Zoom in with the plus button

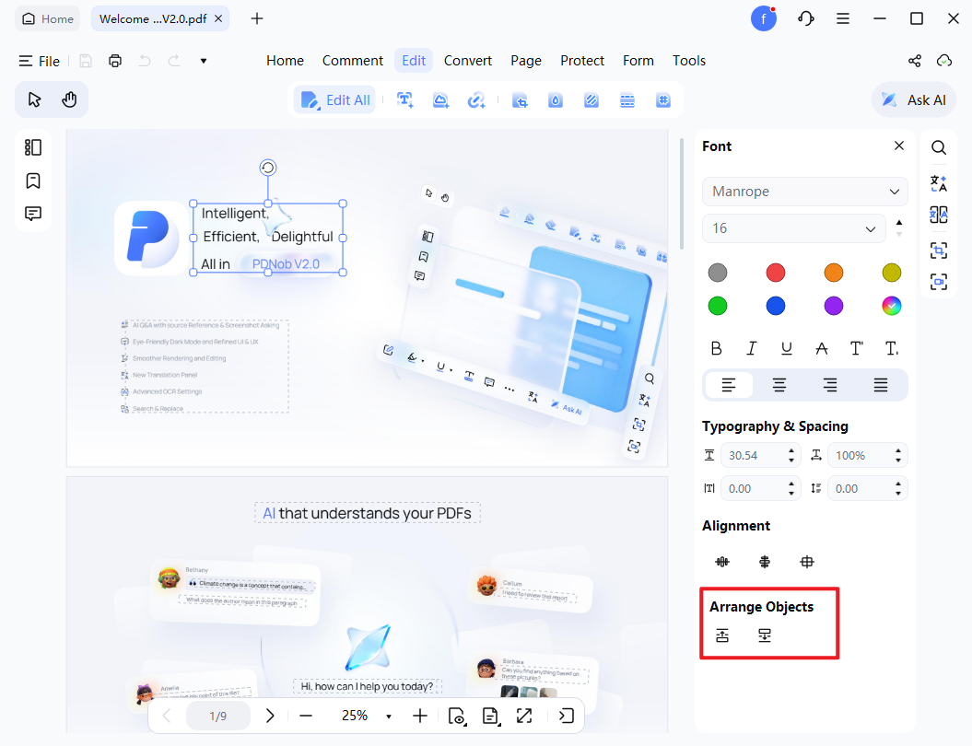point(420,717)
